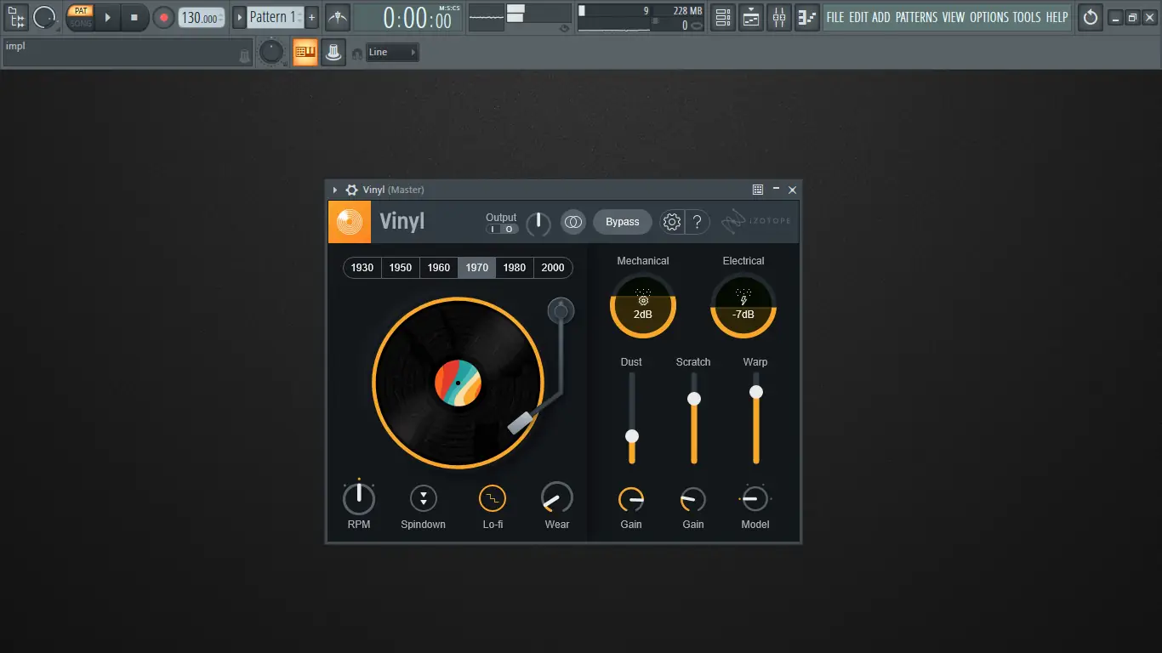Click the record button
This screenshot has height=653, width=1162.
163,17
